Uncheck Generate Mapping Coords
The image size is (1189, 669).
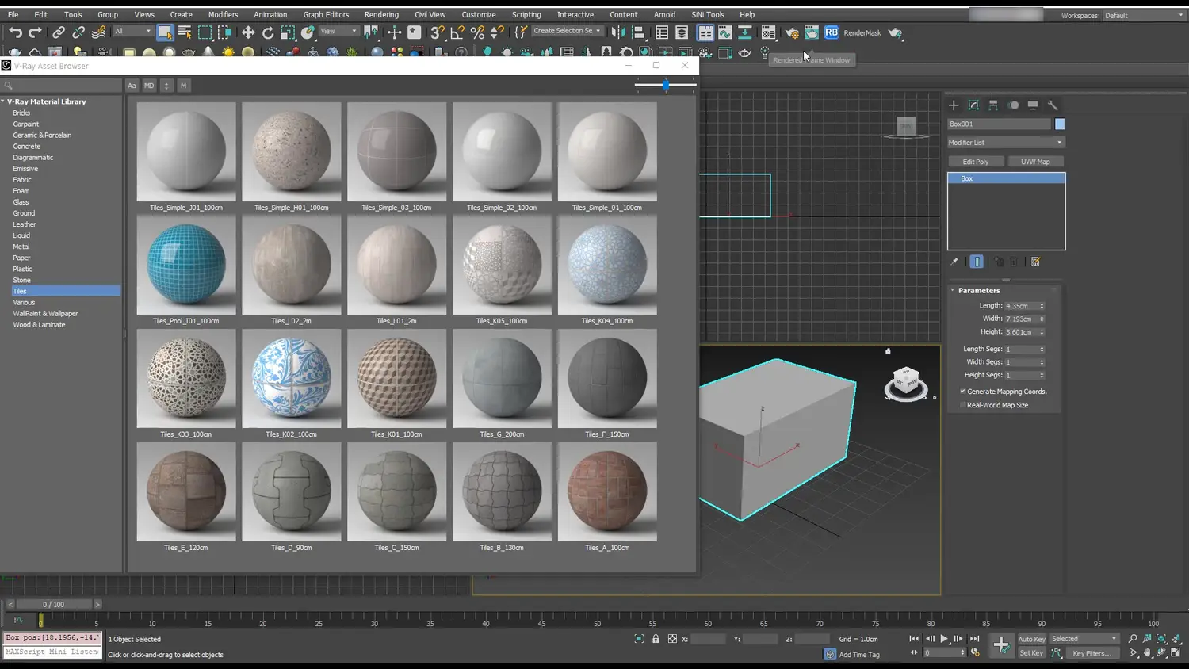963,392
